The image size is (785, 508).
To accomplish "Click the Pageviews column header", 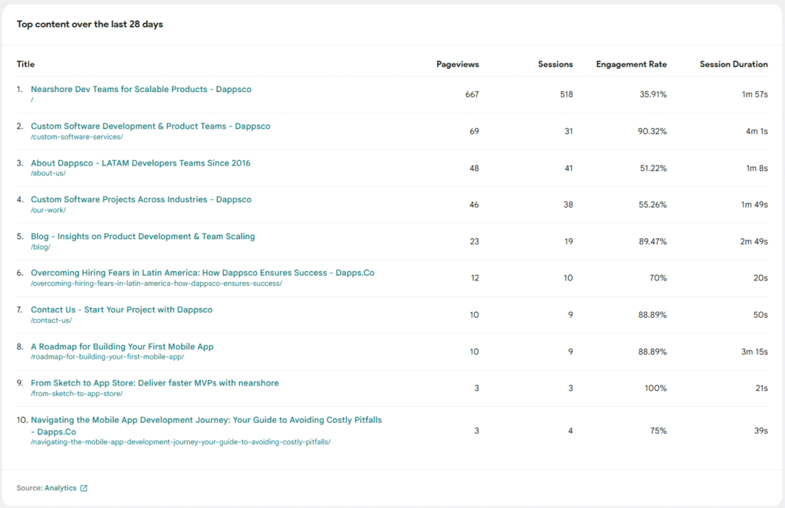I will (458, 64).
